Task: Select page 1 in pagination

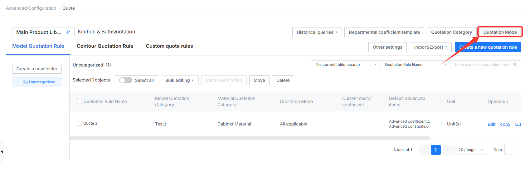Action: [x=436, y=150]
